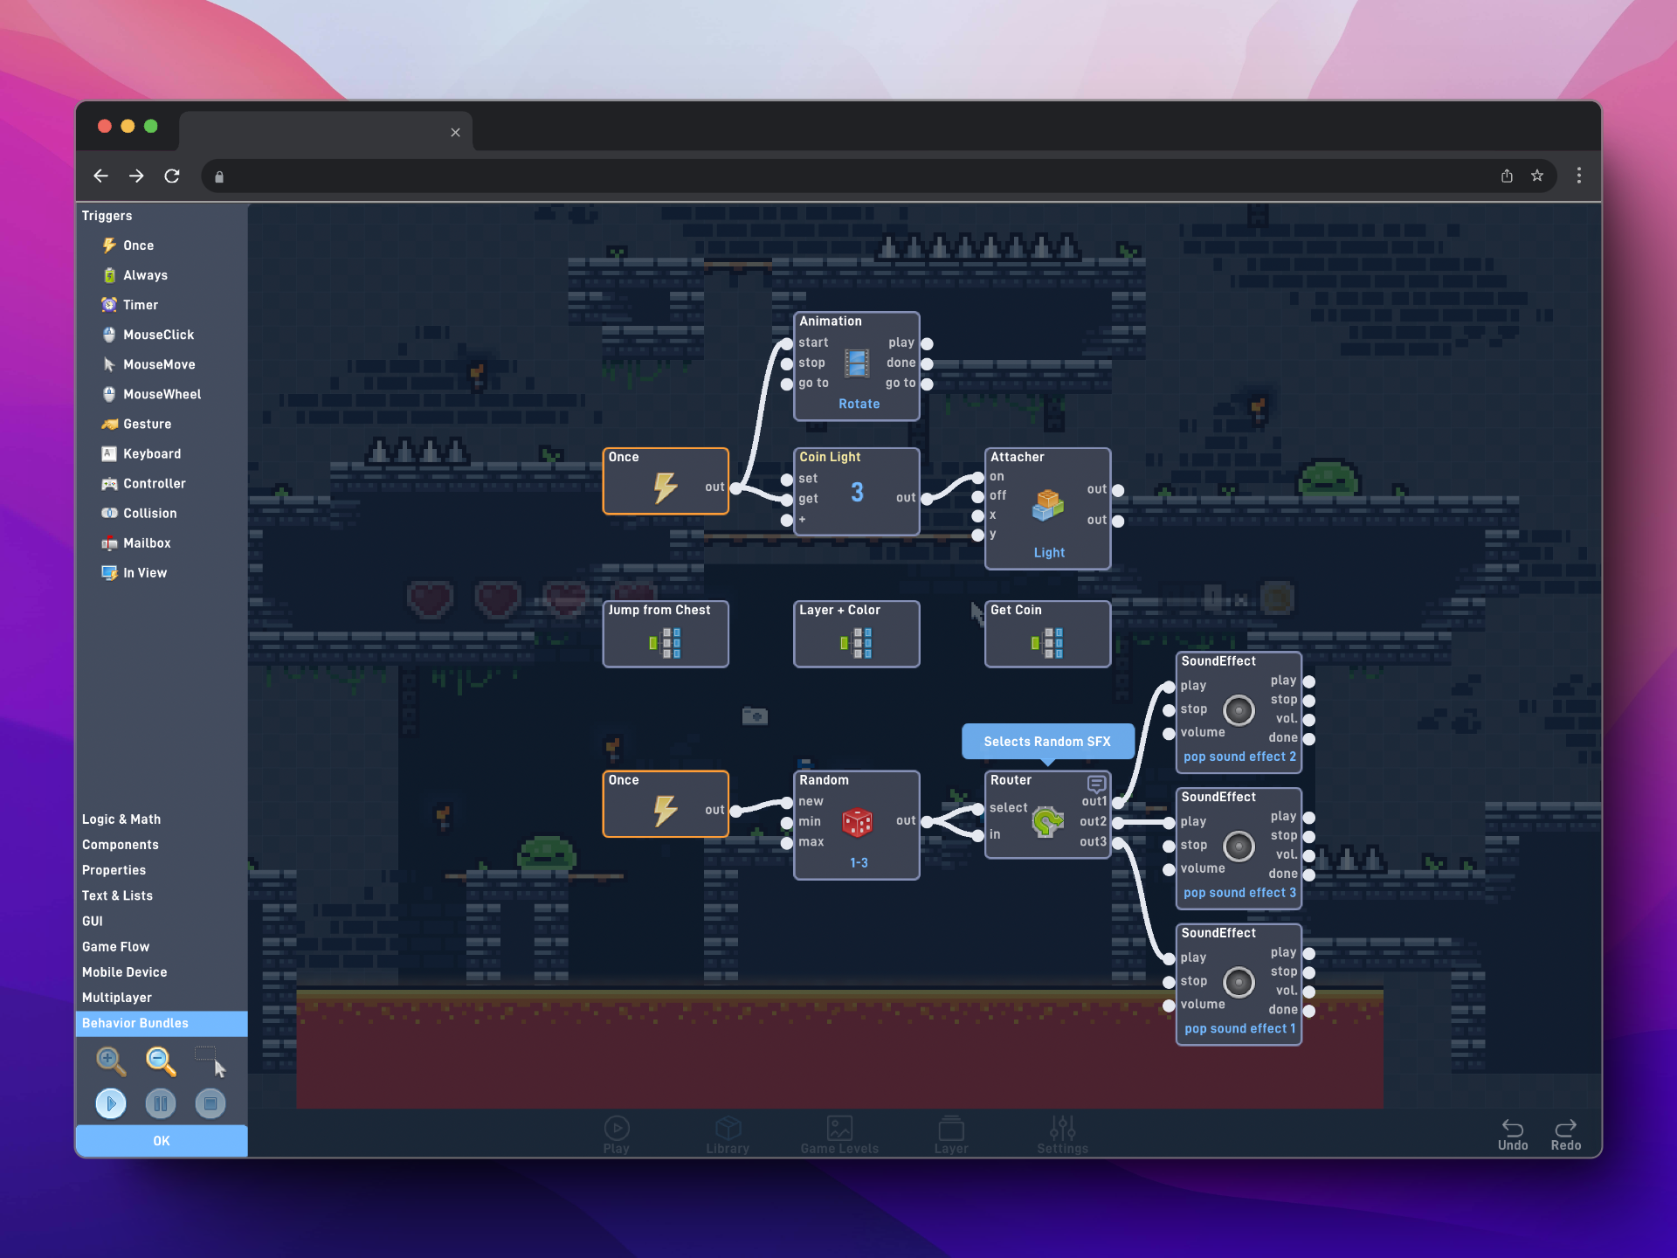Viewport: 1677px width, 1258px height.
Task: Stop the behavior preview
Action: coord(210,1103)
